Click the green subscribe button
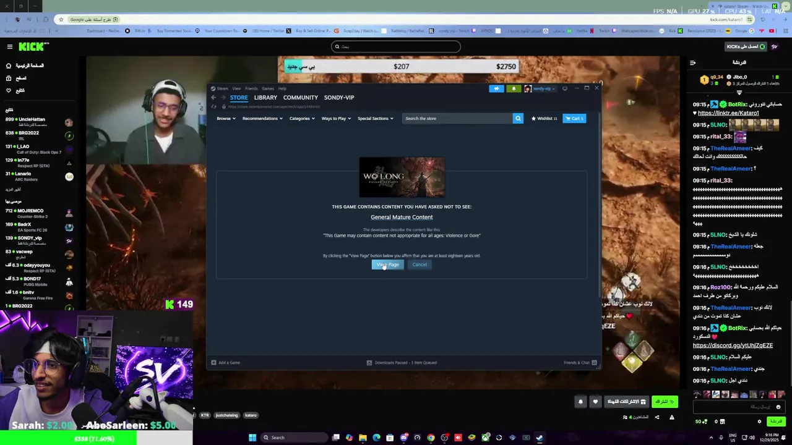 [665, 402]
